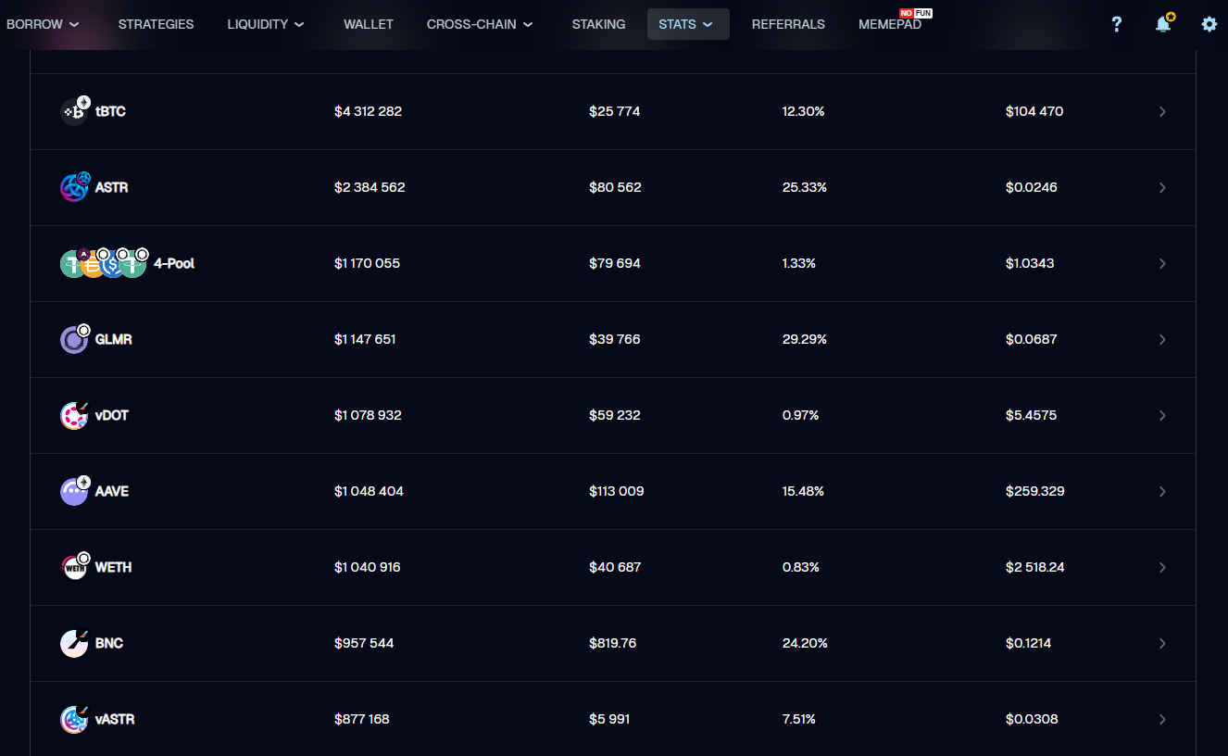Click ASTR price $0.0246
This screenshot has width=1228, height=756.
pos(1032,187)
